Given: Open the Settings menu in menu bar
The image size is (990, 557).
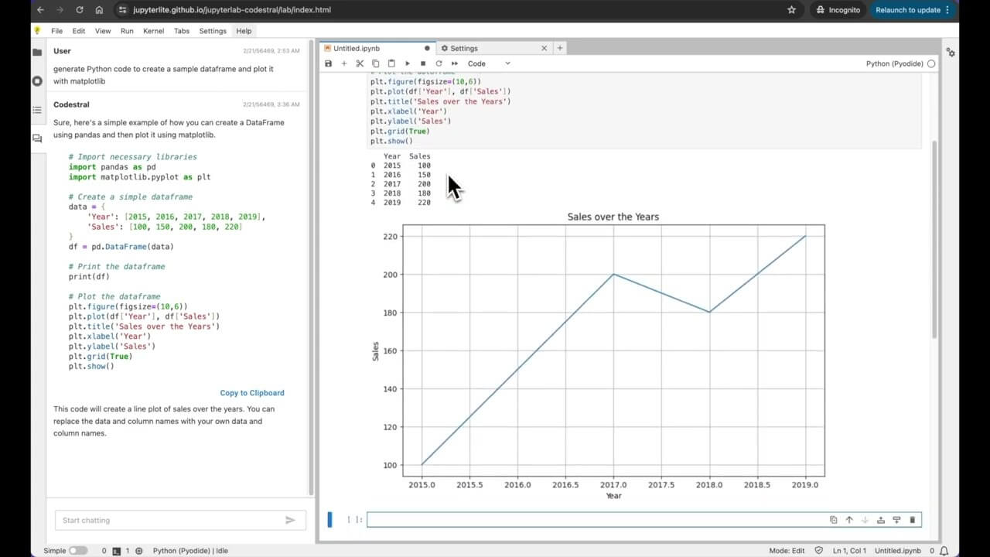Looking at the screenshot, I should tap(213, 31).
